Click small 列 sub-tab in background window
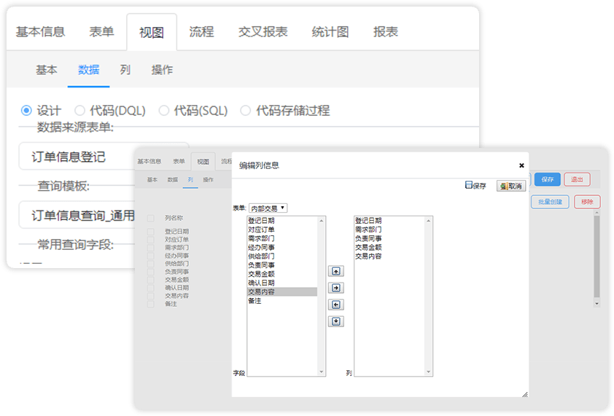Image resolution: width=614 pixels, height=416 pixels. tap(190, 180)
